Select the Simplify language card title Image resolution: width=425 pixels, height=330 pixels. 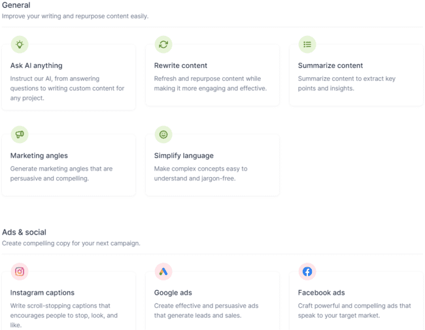pos(184,156)
